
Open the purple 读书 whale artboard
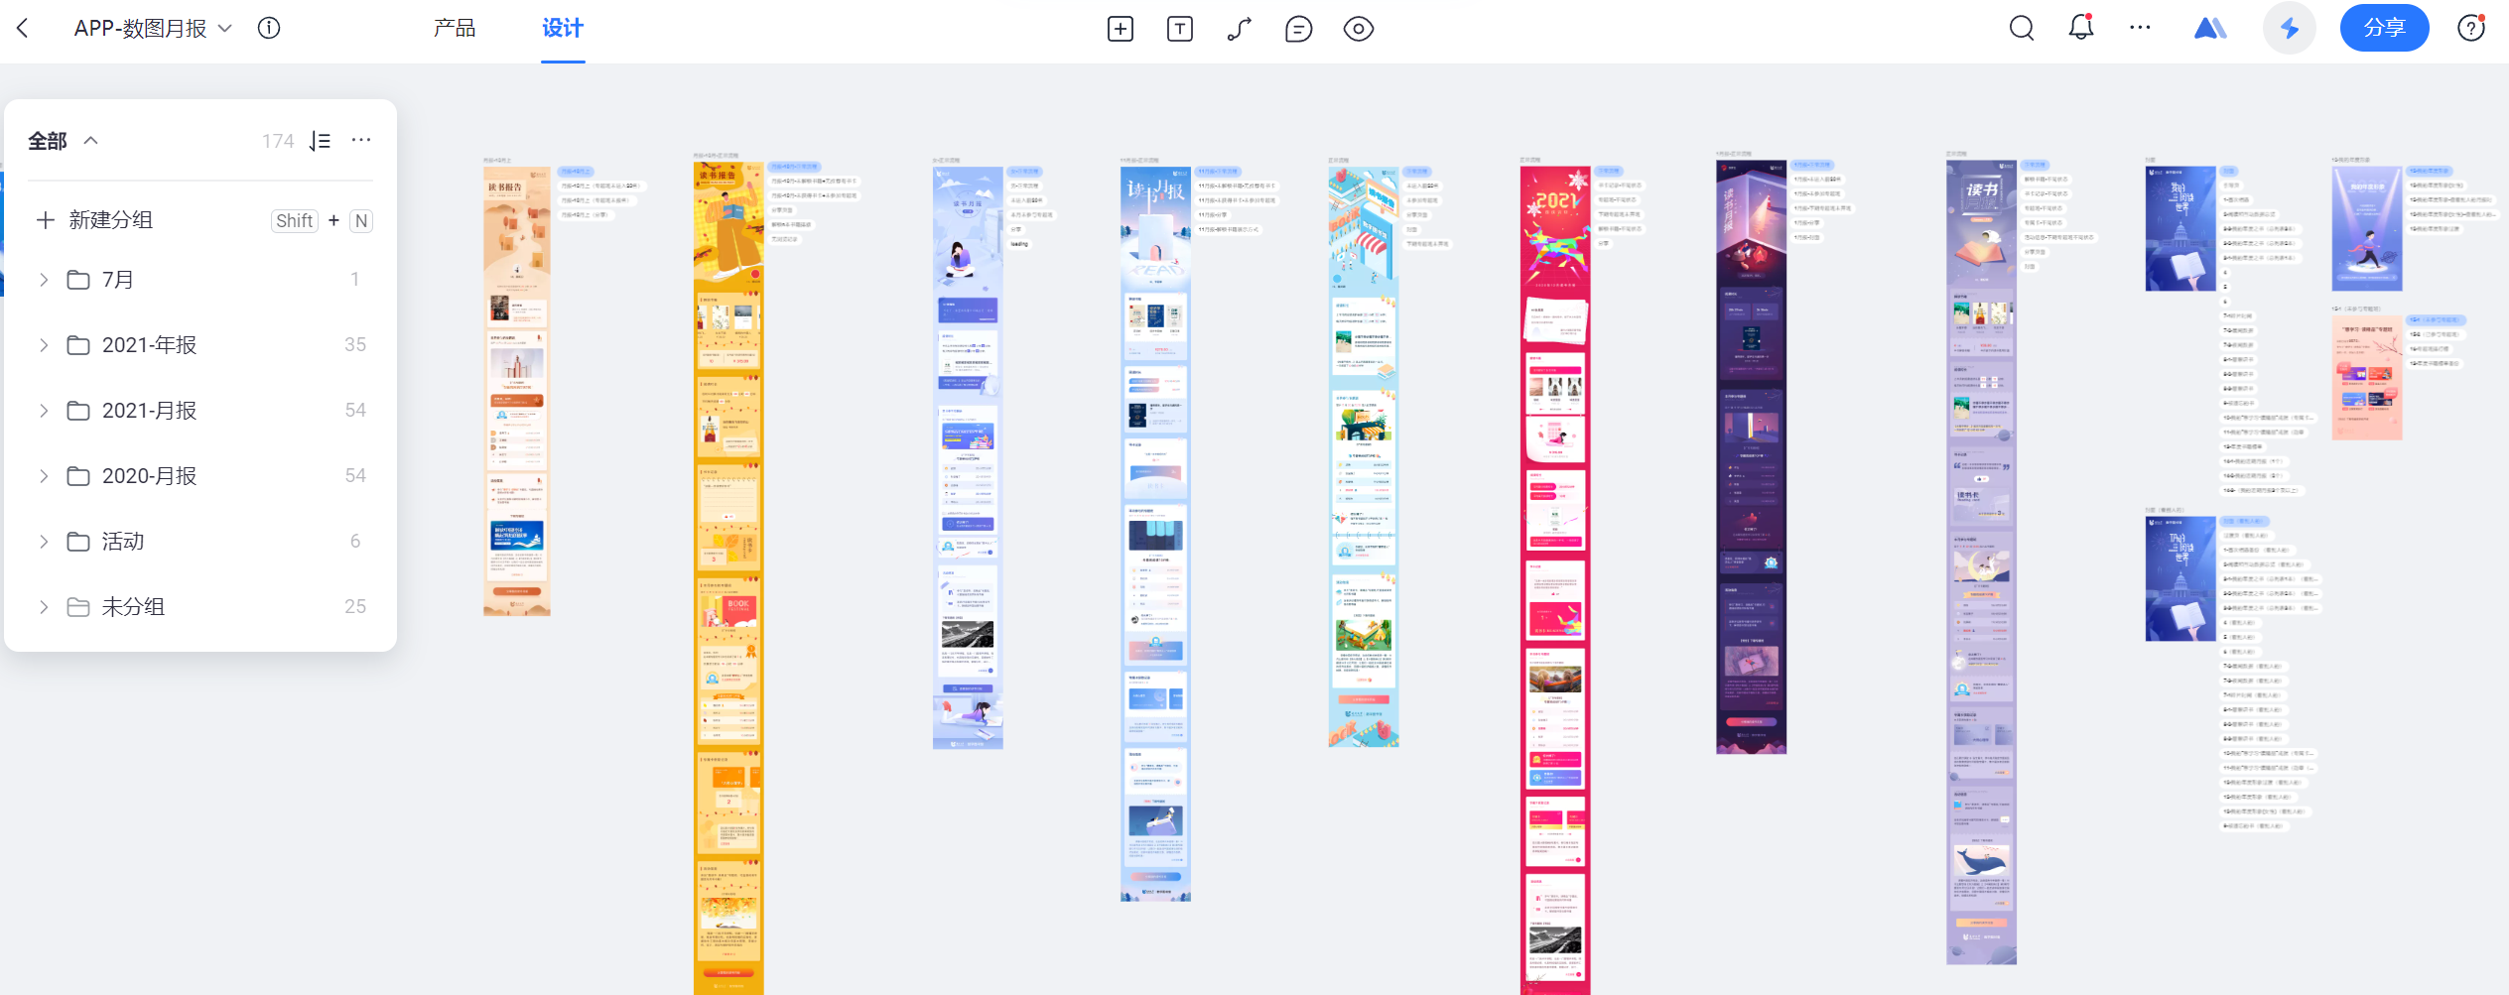(x=1981, y=562)
